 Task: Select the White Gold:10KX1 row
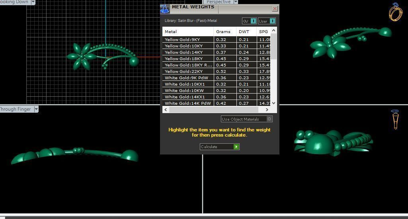click(x=217, y=84)
